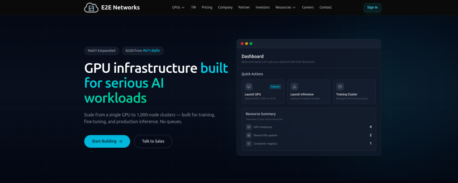Viewport: 458px width, 183px height.
Task: Click the green dot in the dashboard window
Action: click(x=251, y=44)
